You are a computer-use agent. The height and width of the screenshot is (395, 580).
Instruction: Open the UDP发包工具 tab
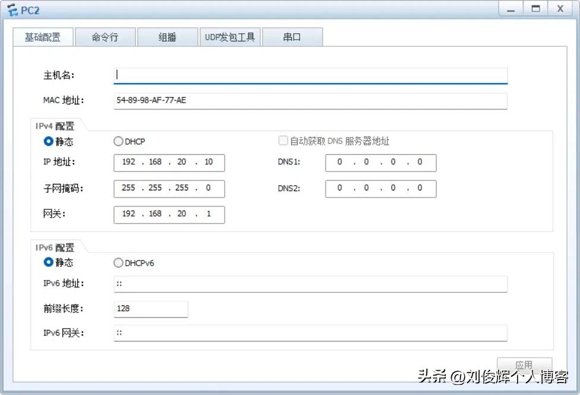(x=230, y=37)
